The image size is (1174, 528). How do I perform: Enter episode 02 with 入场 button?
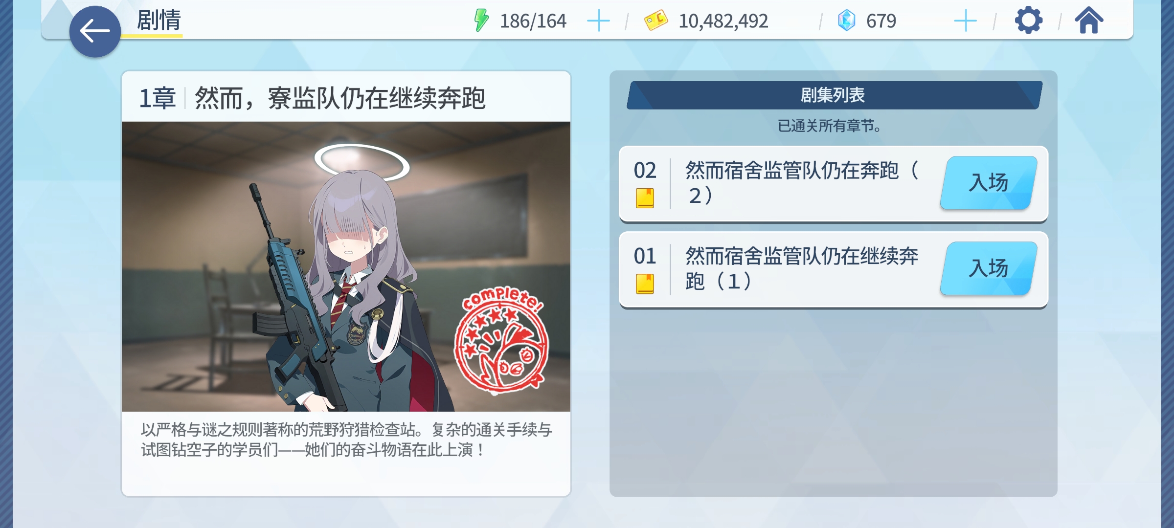pyautogui.click(x=989, y=183)
